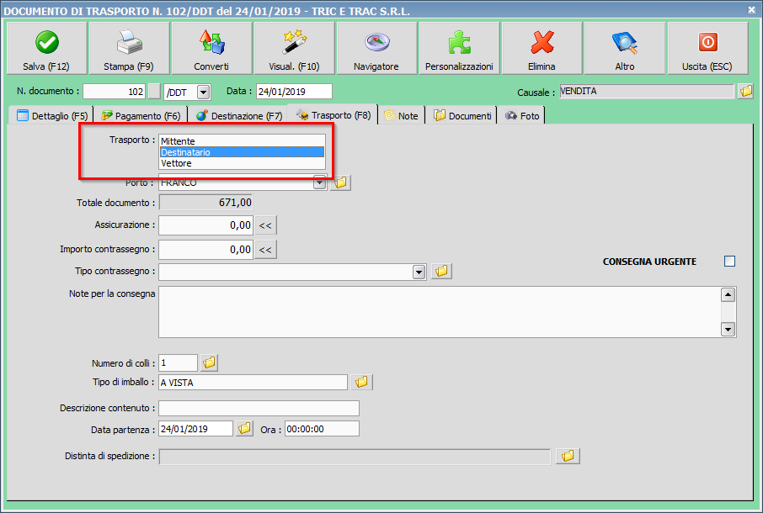Viewport: 763px width, 513px height.
Task: Click the Importo contrassegno amount field
Action: point(205,250)
